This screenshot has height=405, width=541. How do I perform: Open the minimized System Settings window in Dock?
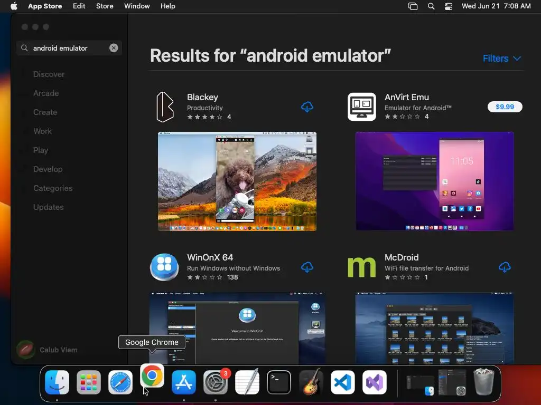pyautogui.click(x=452, y=382)
